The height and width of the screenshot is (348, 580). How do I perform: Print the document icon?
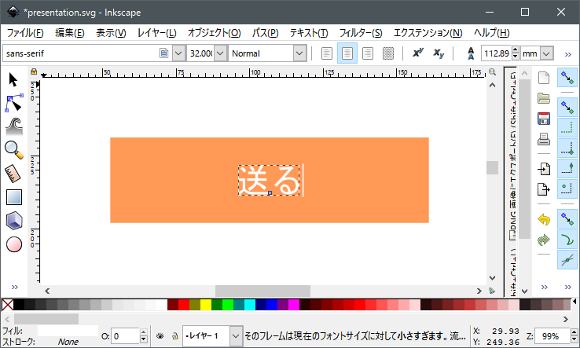click(x=544, y=139)
